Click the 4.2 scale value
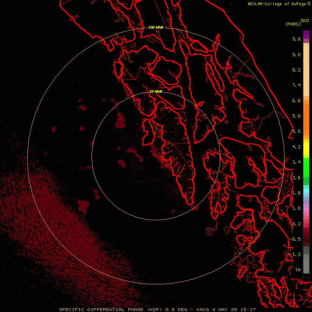The width and height of the screenshot is (312, 312). coord(296,147)
